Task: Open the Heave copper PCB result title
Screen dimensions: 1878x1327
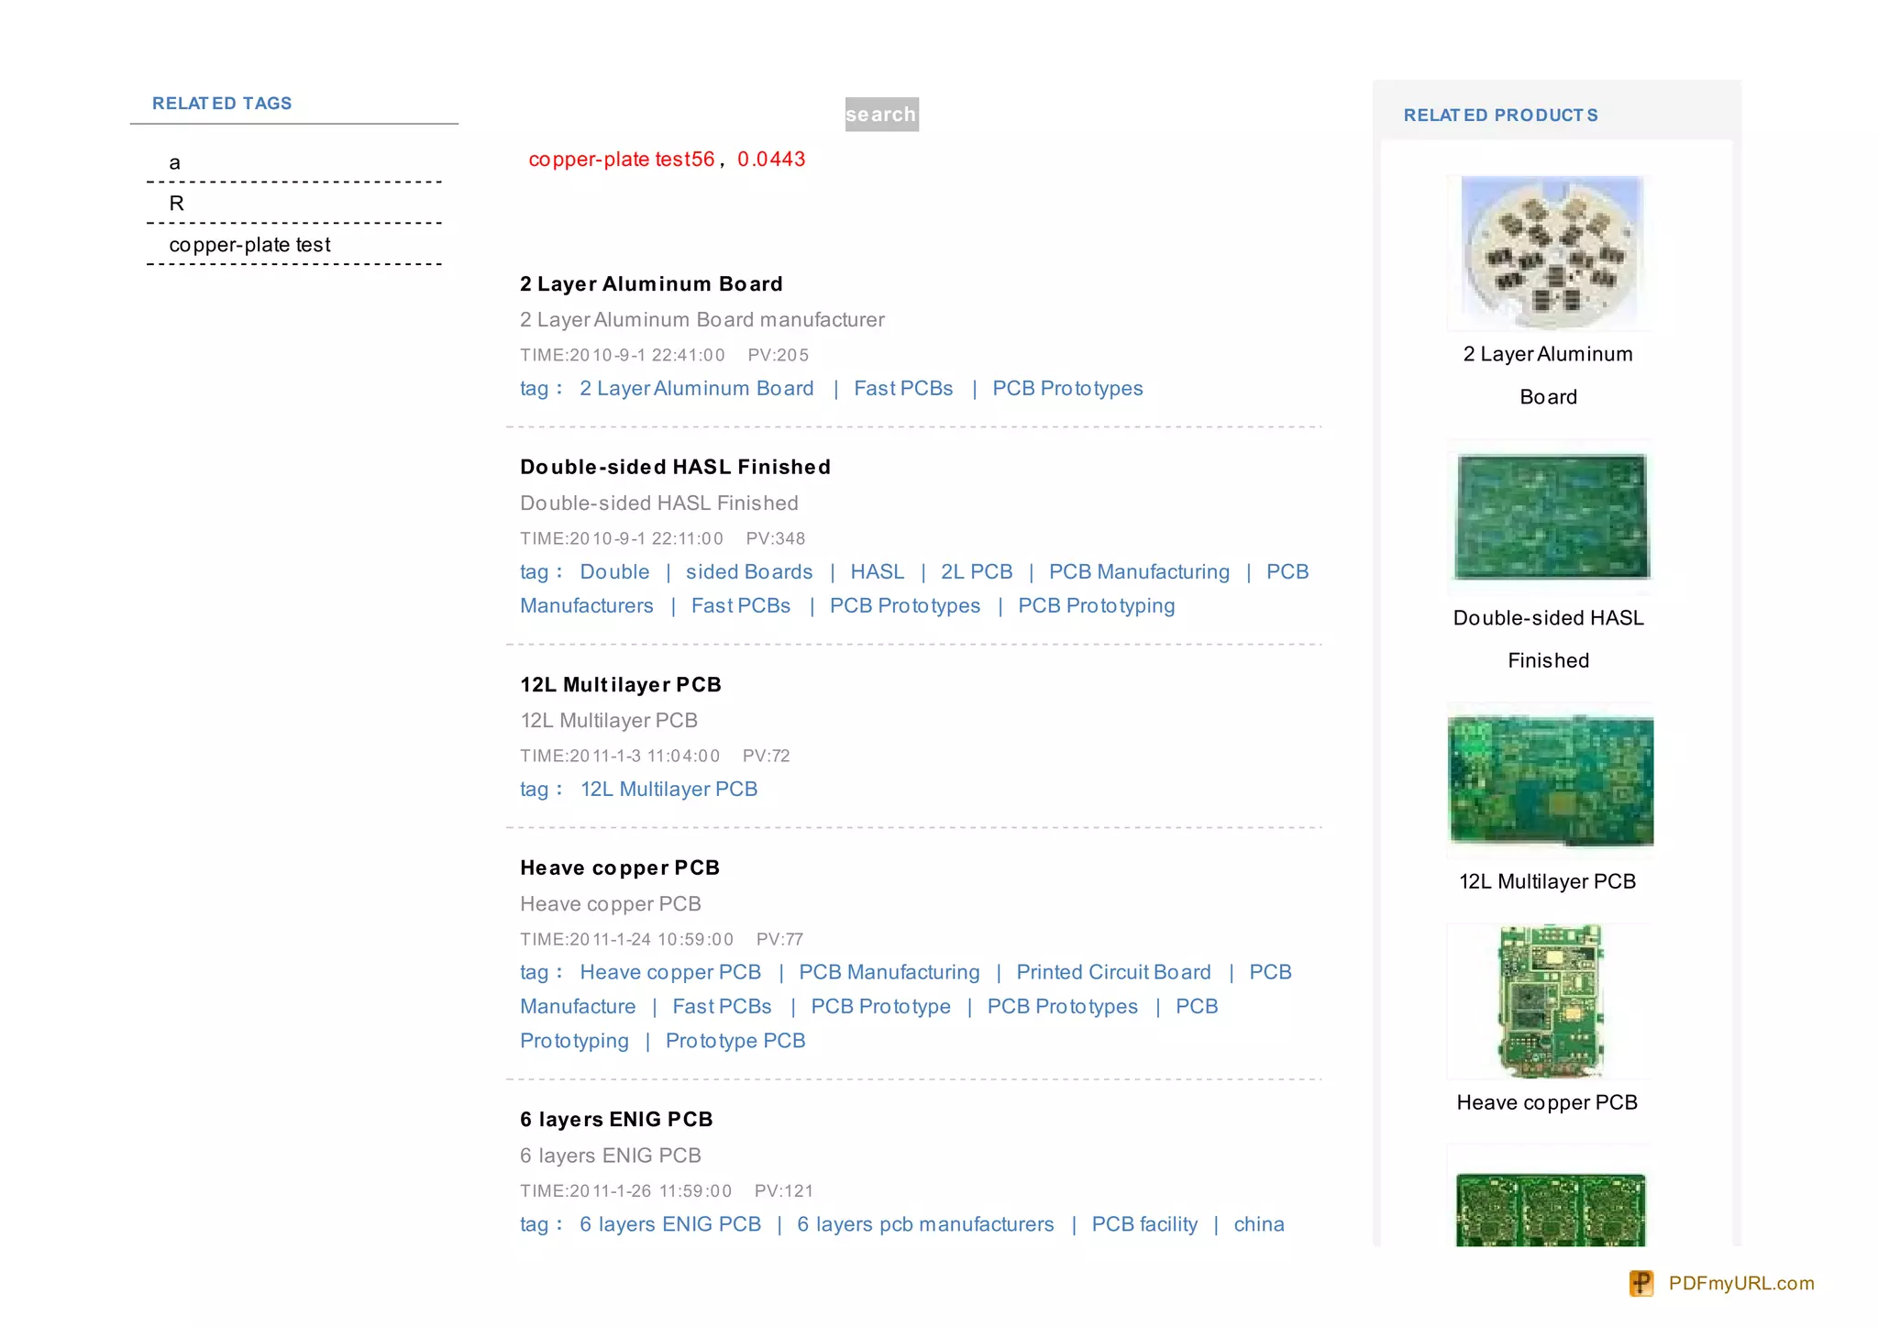Action: [620, 868]
